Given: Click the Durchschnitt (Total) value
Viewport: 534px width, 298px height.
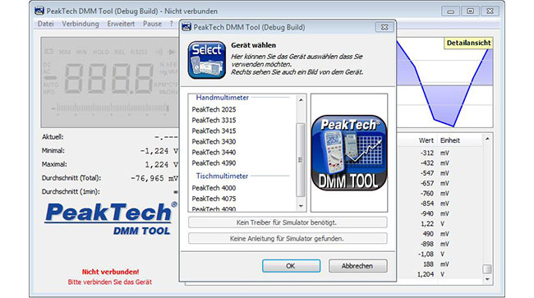Looking at the screenshot, I should 154,178.
